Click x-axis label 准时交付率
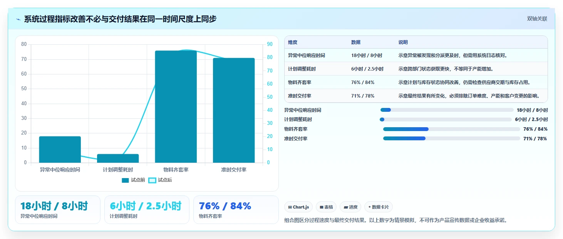The height and width of the screenshot is (239, 563). point(234,170)
